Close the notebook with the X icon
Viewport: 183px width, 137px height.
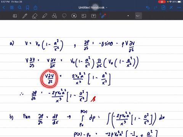pos(171,8)
